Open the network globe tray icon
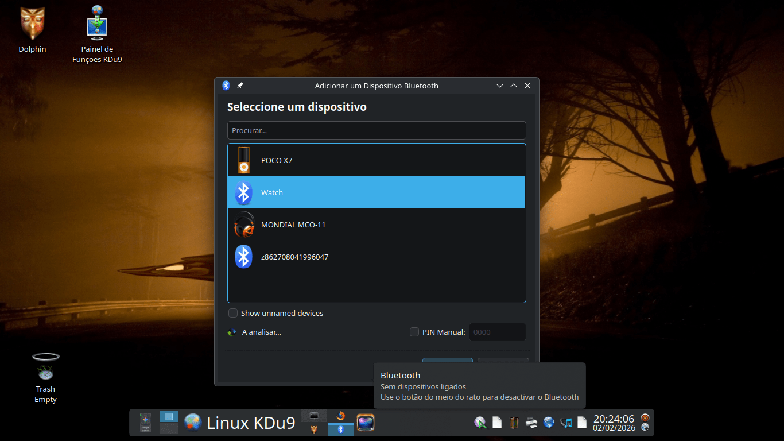 [x=549, y=423]
